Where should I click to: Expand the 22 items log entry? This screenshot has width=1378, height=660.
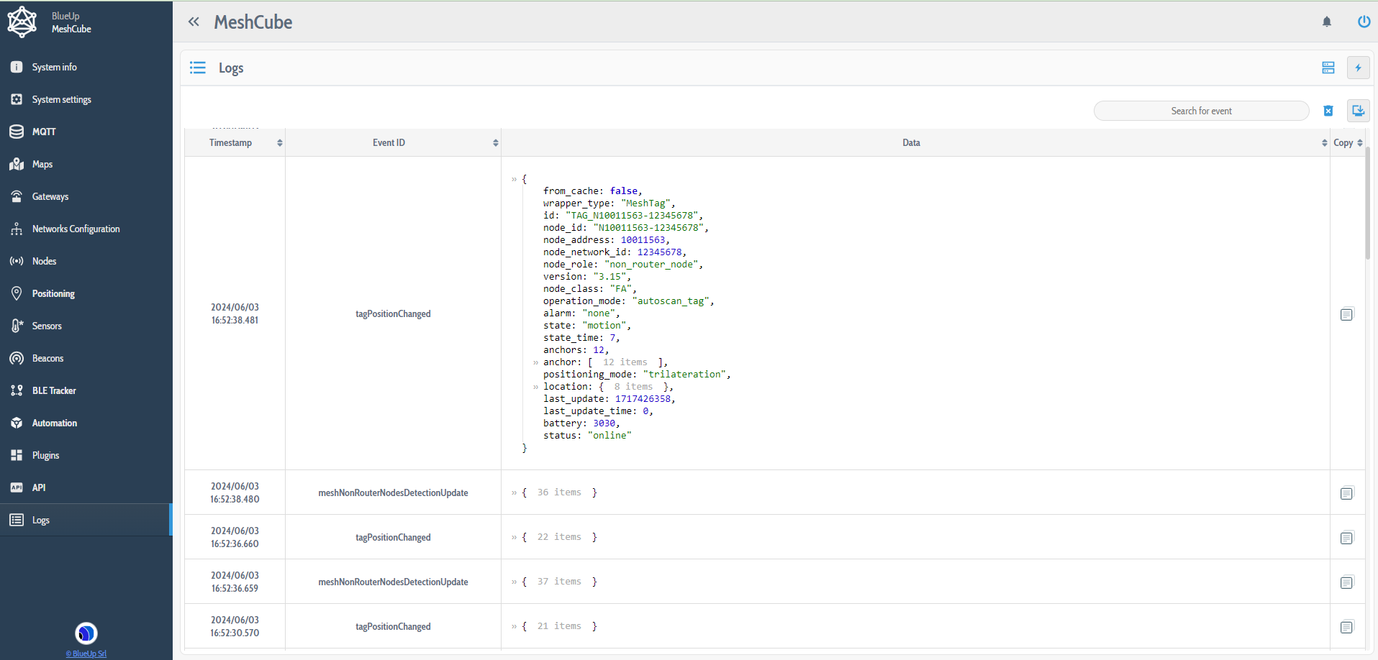click(514, 537)
